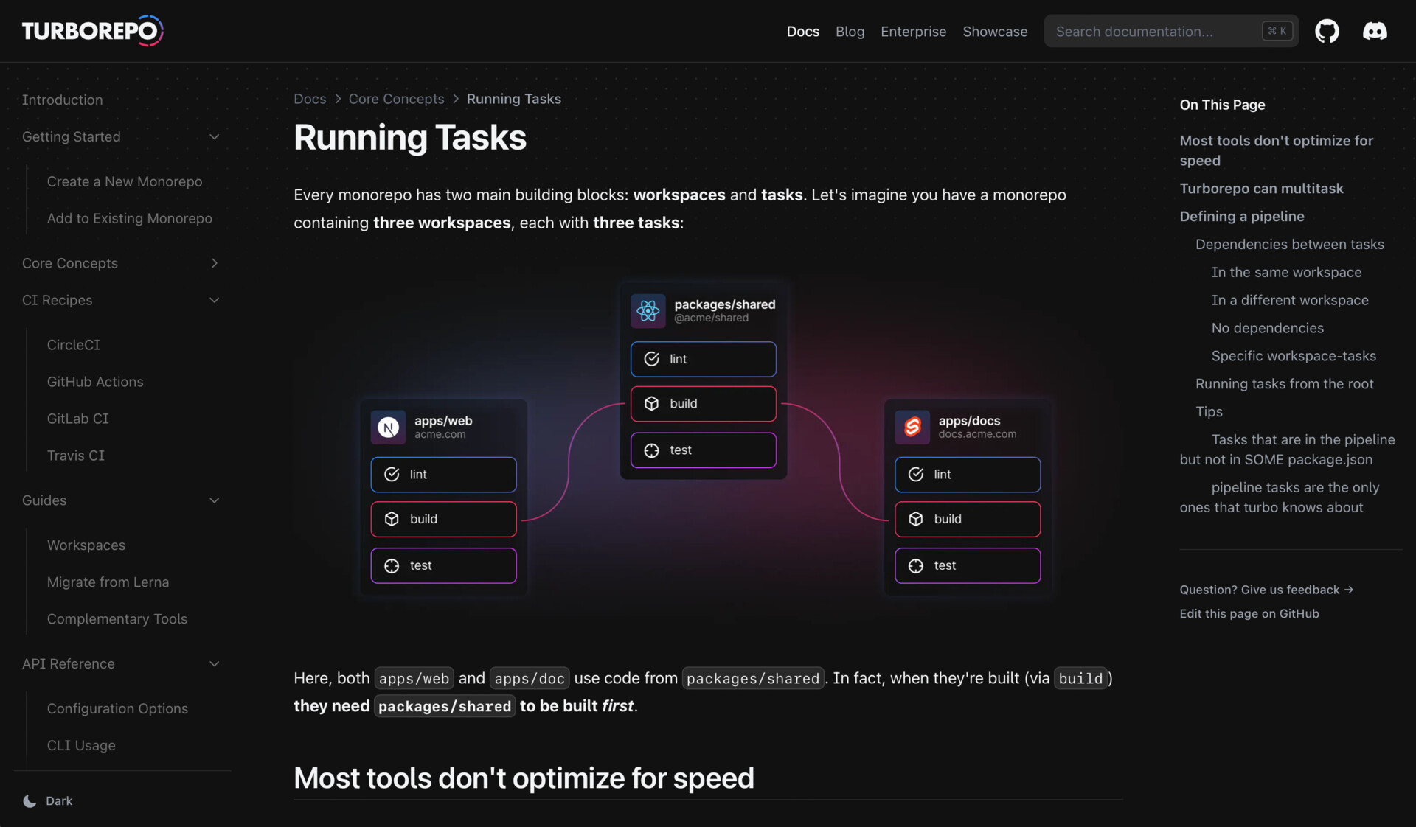Open Introduction in the sidebar
The width and height of the screenshot is (1416, 827).
63,100
